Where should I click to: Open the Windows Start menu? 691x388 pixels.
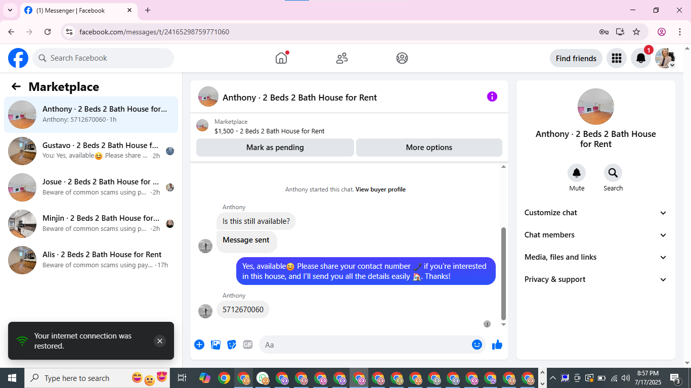(x=12, y=378)
